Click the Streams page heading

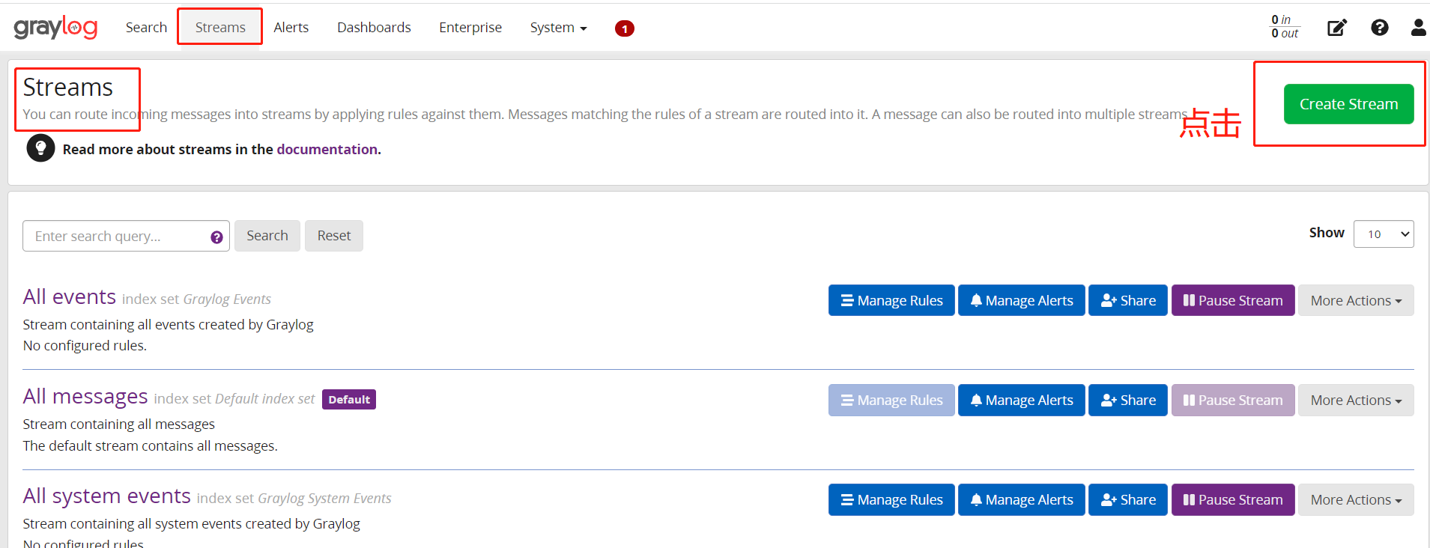tap(67, 88)
